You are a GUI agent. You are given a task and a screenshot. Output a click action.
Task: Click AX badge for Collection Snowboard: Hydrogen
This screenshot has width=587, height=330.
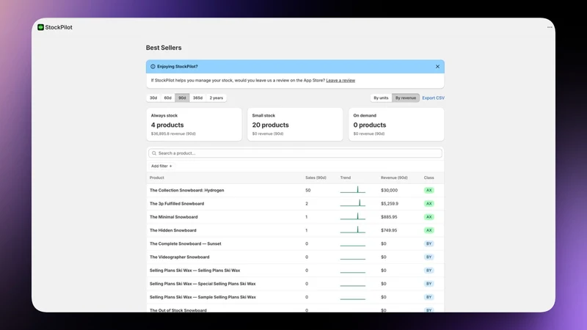[429, 190]
